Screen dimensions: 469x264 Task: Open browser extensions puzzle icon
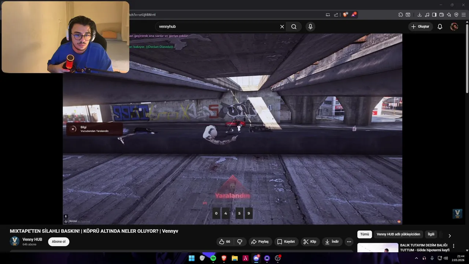400,15
